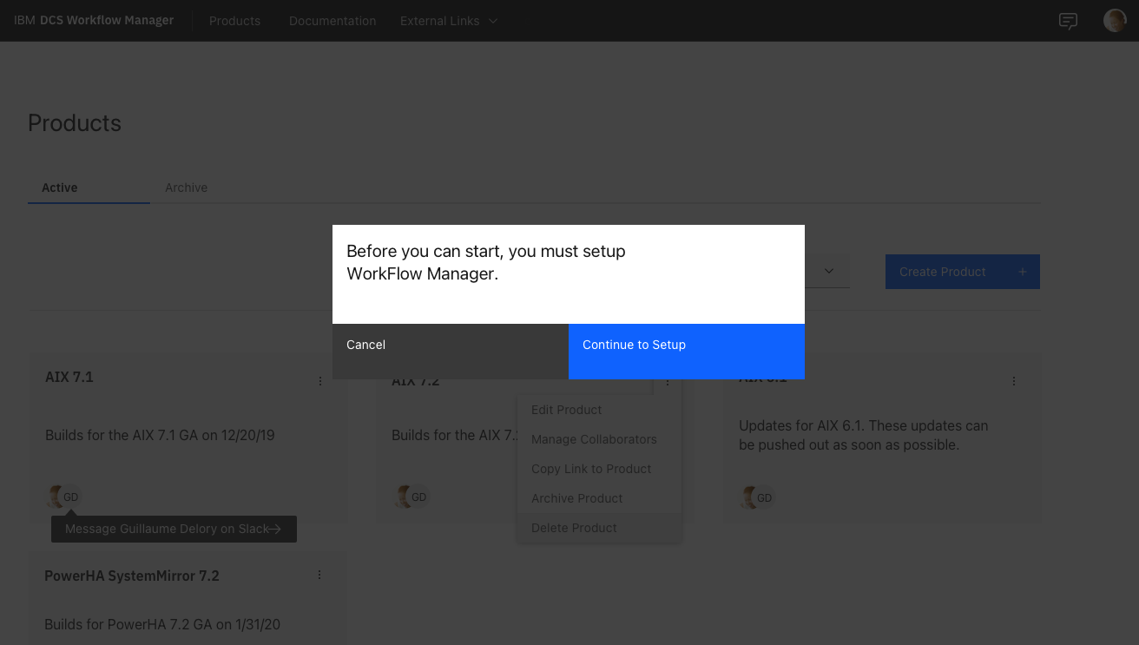Click the 'Updates for AIX 6.1' description text
1139x645 pixels.
click(x=863, y=435)
